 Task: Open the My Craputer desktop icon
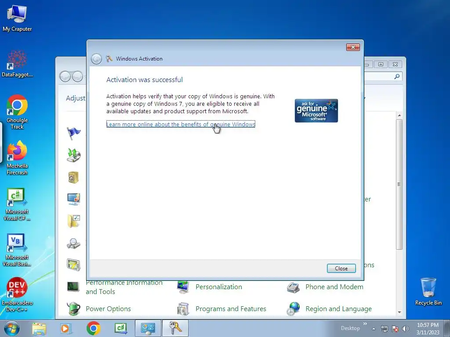[17, 18]
